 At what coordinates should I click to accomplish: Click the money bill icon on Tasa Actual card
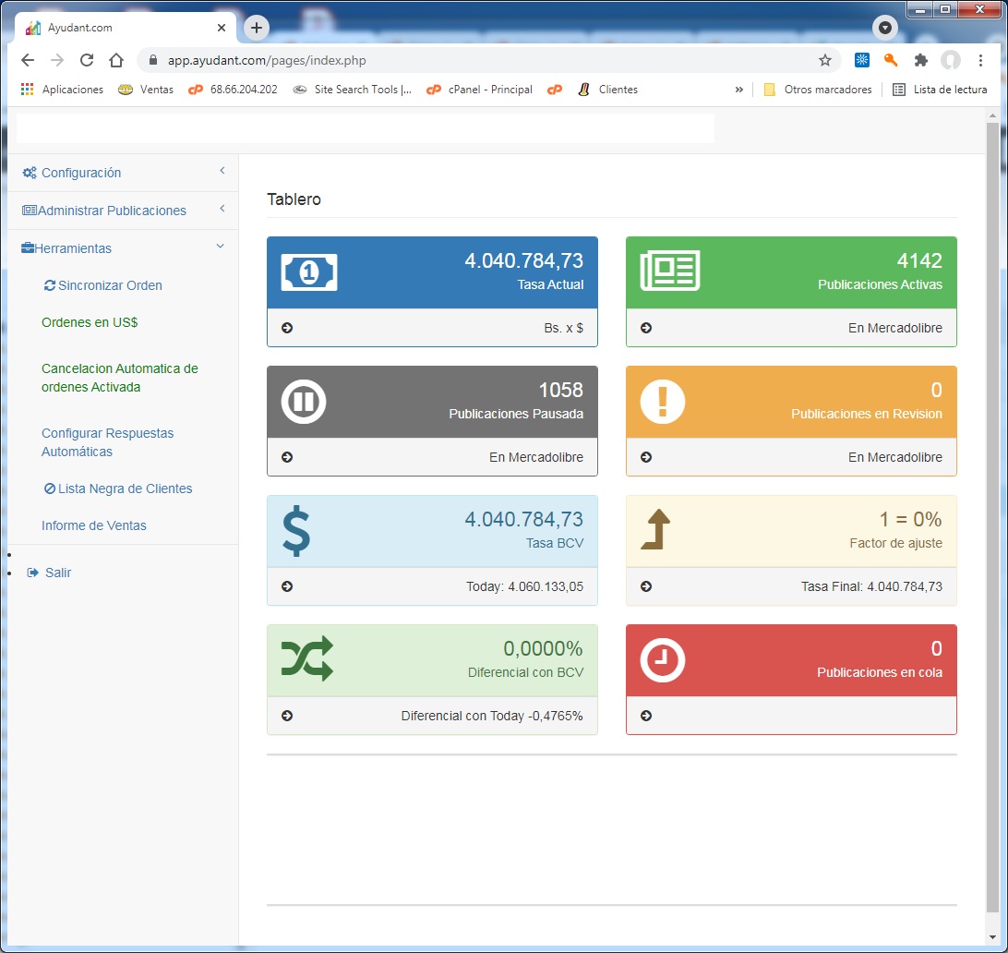(309, 272)
